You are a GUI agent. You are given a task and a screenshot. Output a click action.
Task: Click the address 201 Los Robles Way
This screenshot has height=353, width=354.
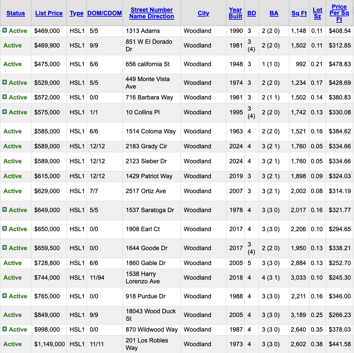[x=147, y=344]
